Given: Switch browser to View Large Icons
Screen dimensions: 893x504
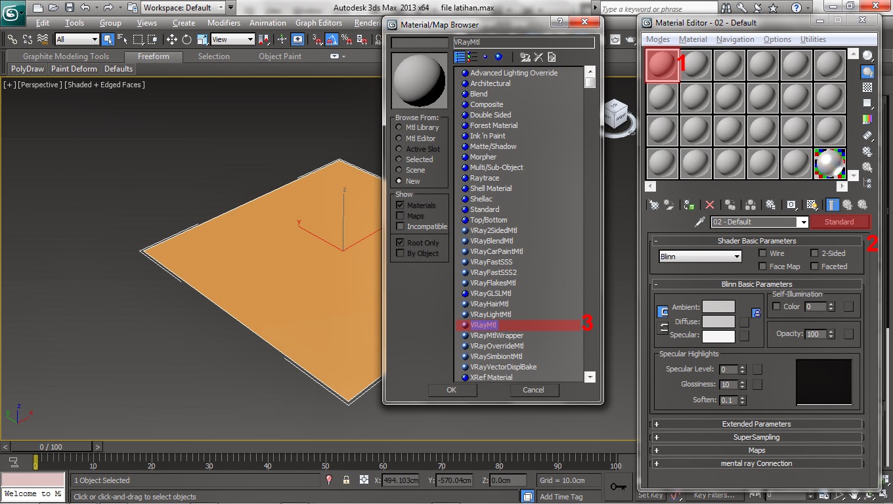Looking at the screenshot, I should click(x=498, y=57).
